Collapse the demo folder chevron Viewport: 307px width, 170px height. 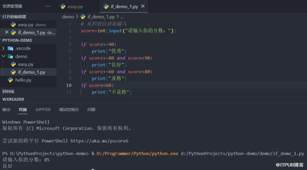[3, 56]
